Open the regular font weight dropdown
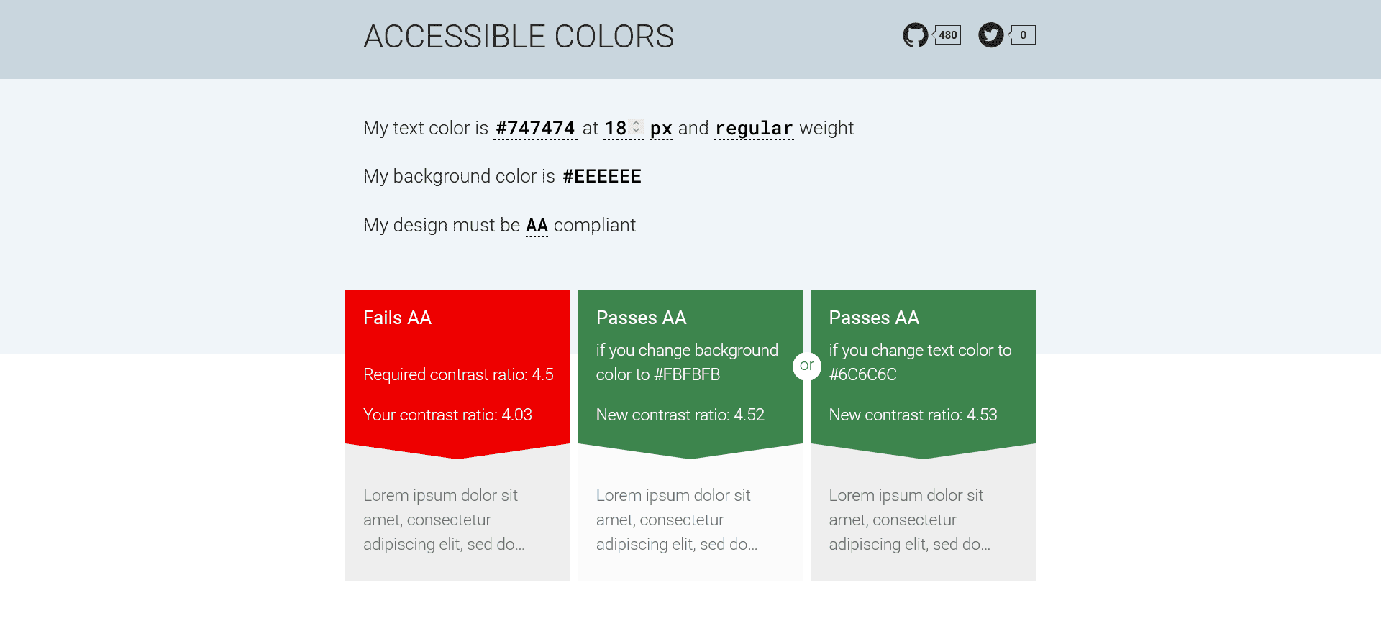 coord(753,128)
